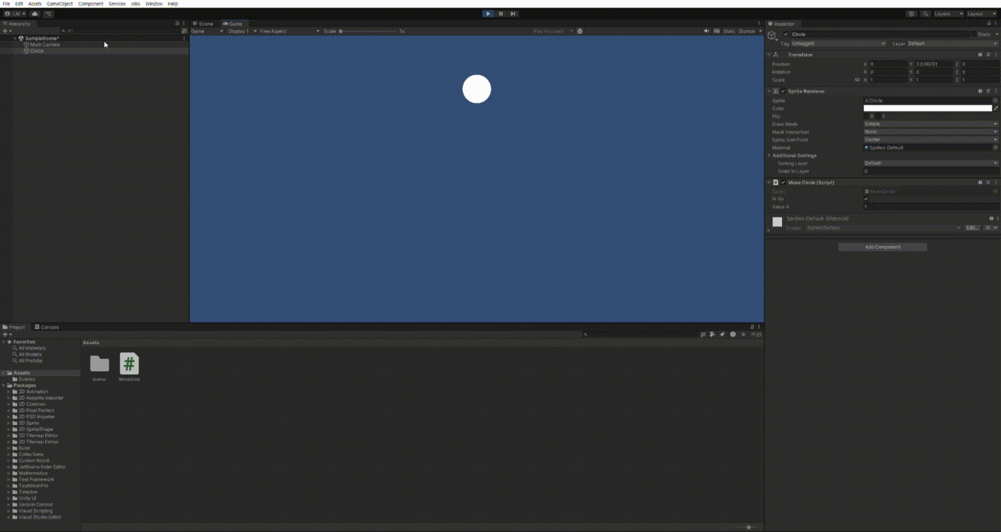Toggle Gizmos in the Game view
This screenshot has height=532, width=1001.
click(x=747, y=31)
